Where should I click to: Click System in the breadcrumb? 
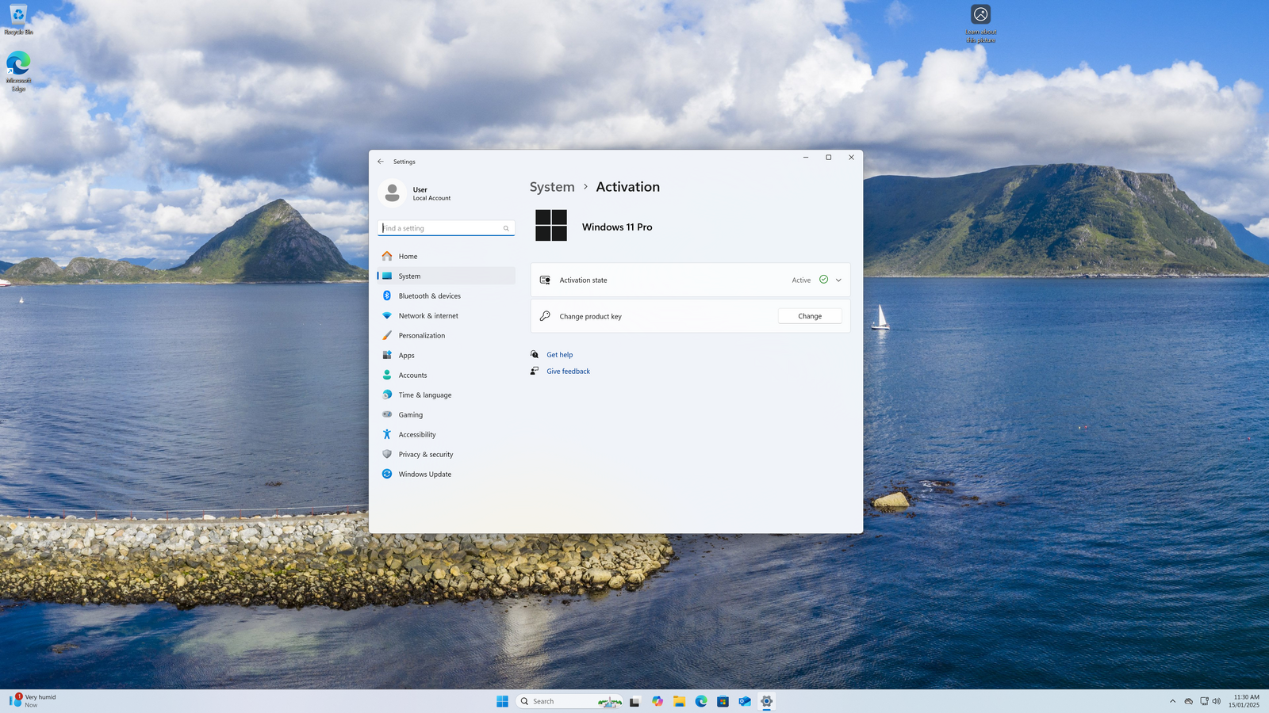pos(552,187)
